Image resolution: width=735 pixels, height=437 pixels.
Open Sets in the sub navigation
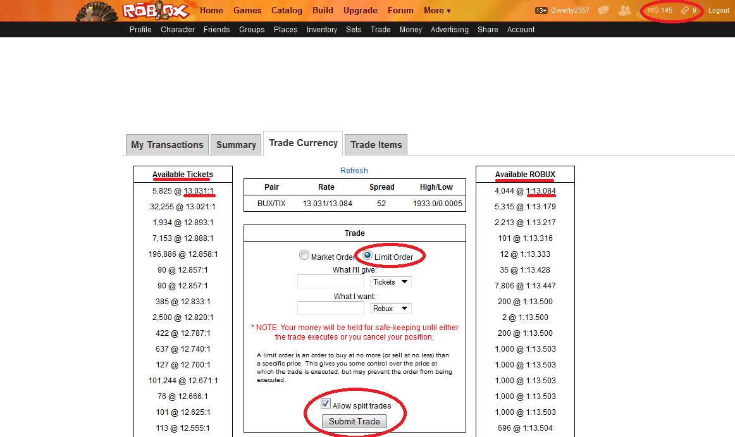(x=354, y=30)
